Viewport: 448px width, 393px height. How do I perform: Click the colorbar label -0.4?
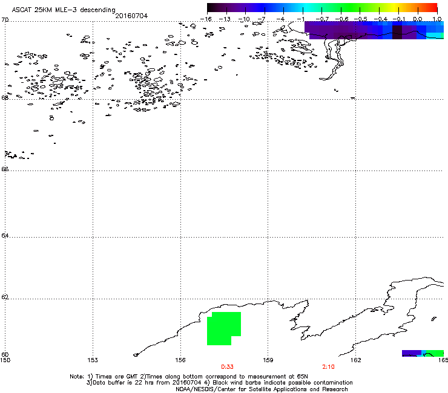(380, 19)
